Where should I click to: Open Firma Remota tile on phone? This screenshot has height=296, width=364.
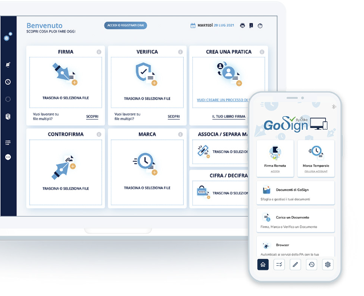coord(275,159)
